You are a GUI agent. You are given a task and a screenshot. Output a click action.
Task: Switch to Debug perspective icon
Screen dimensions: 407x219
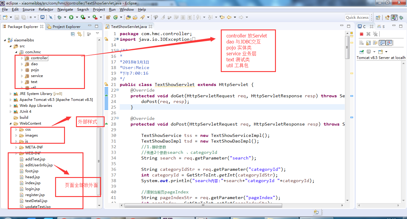tap(401, 18)
